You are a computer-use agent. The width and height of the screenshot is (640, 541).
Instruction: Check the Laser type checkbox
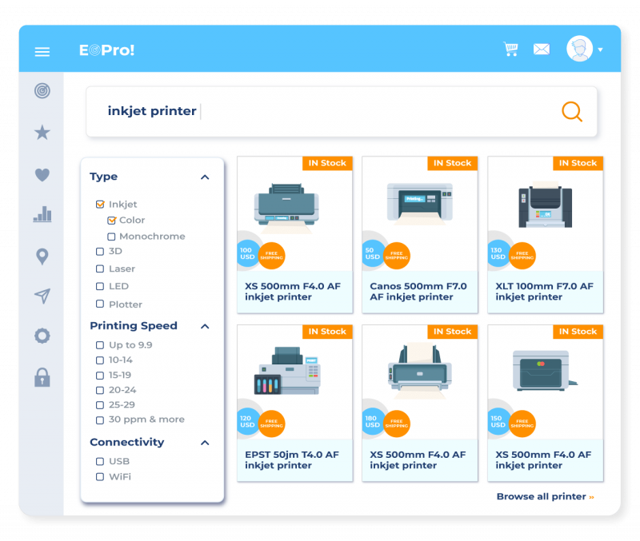(99, 269)
